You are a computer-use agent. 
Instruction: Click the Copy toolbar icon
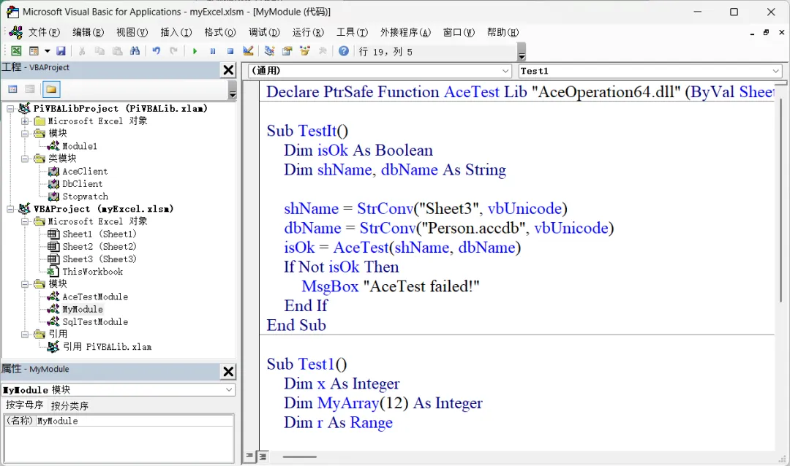[x=99, y=51]
